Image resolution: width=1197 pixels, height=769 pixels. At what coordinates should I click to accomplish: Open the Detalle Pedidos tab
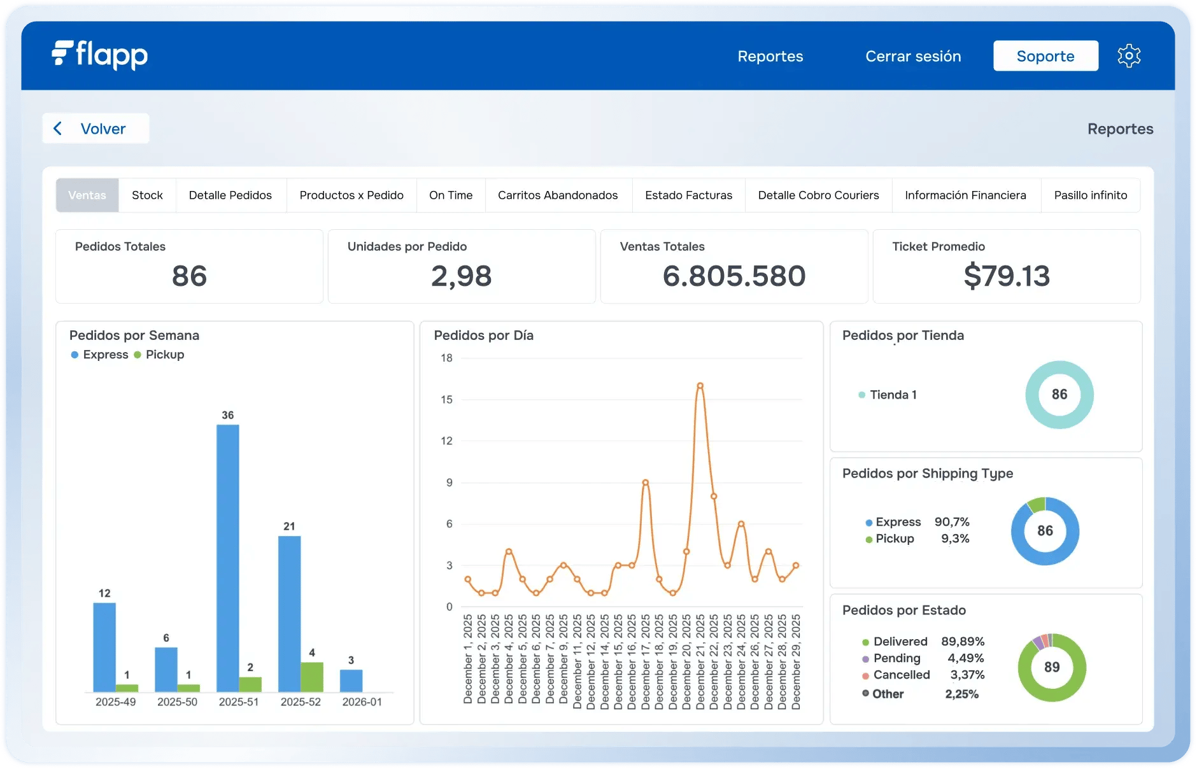pos(230,195)
